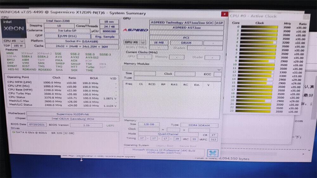This screenshot has height=178, width=317.
Task: Click the Mesh/LLC Status row
Action: pyautogui.click(x=62, y=105)
